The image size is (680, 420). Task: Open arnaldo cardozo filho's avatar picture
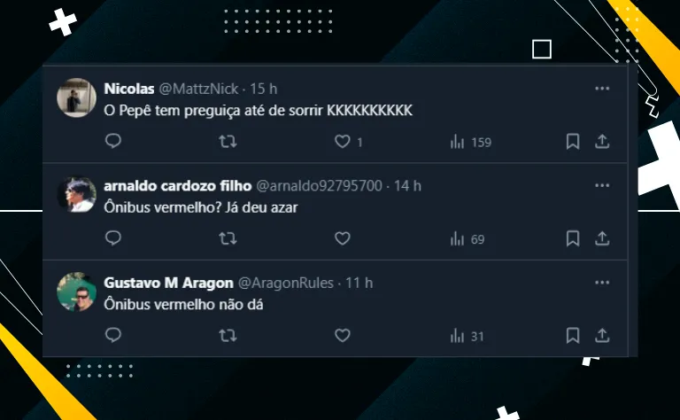pos(76,194)
